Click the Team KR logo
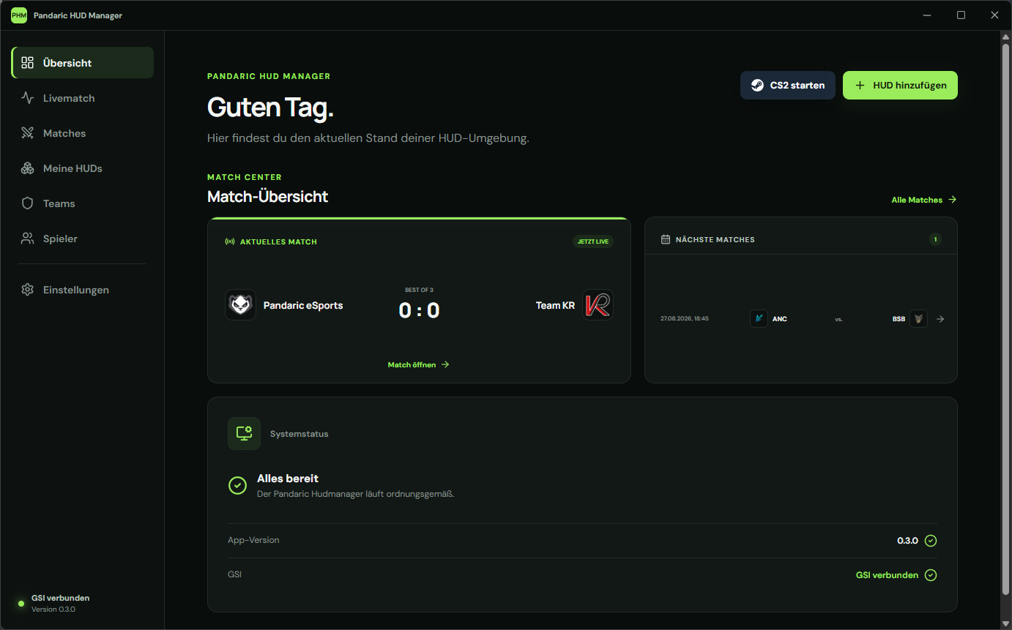This screenshot has width=1012, height=630. [598, 305]
